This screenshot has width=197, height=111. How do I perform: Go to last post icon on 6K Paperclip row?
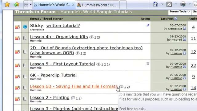(184, 78)
